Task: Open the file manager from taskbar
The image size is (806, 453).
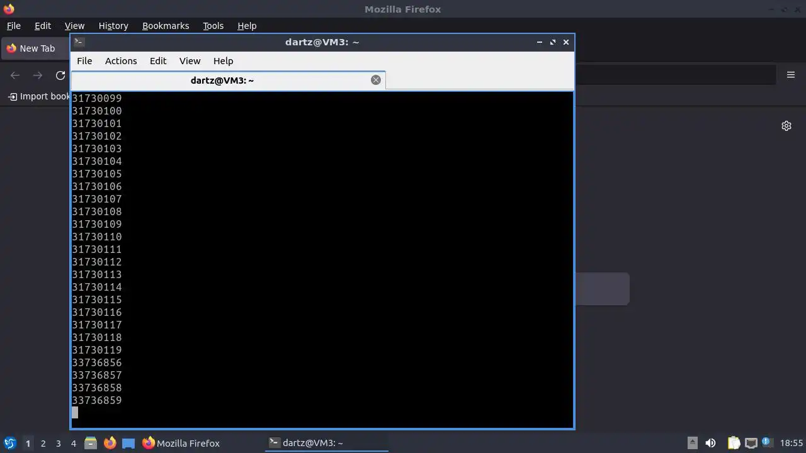Action: pos(91,443)
